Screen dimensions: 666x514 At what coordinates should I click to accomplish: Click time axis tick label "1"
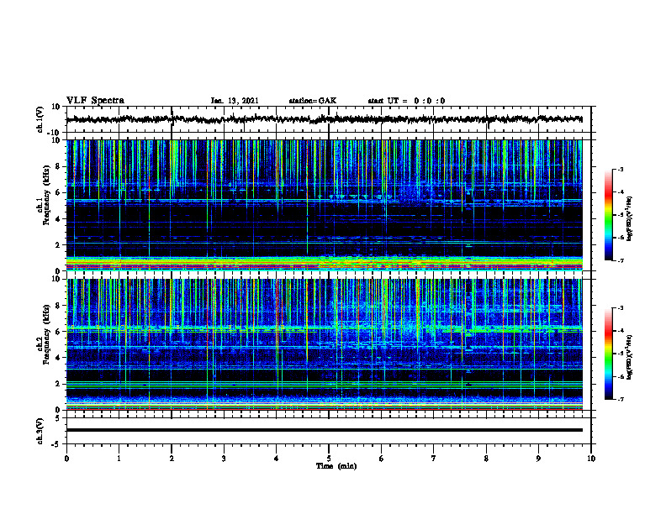(x=119, y=459)
